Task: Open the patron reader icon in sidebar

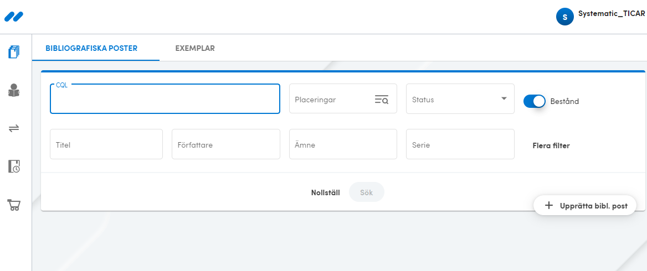Action: (x=14, y=90)
